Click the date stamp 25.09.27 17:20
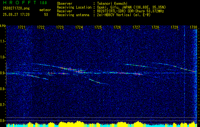This screenshot has width=200, height=127. pyautogui.click(x=16, y=15)
